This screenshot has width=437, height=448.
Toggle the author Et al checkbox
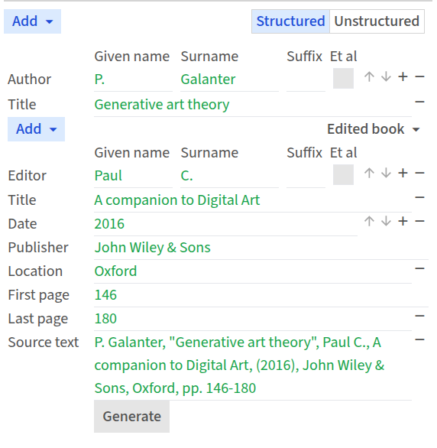pos(343,78)
